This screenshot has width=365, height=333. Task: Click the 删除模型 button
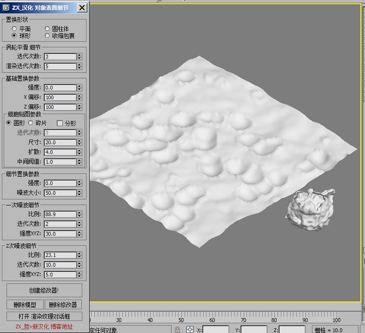[x=25, y=305]
